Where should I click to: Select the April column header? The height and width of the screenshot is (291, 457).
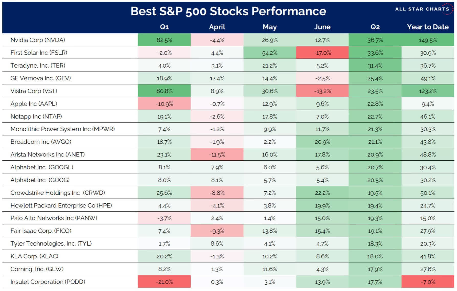point(217,27)
